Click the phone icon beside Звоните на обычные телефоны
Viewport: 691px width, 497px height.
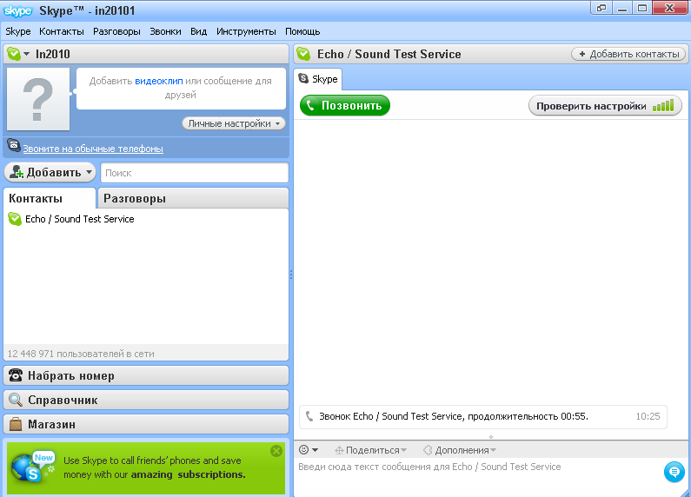coord(14,145)
